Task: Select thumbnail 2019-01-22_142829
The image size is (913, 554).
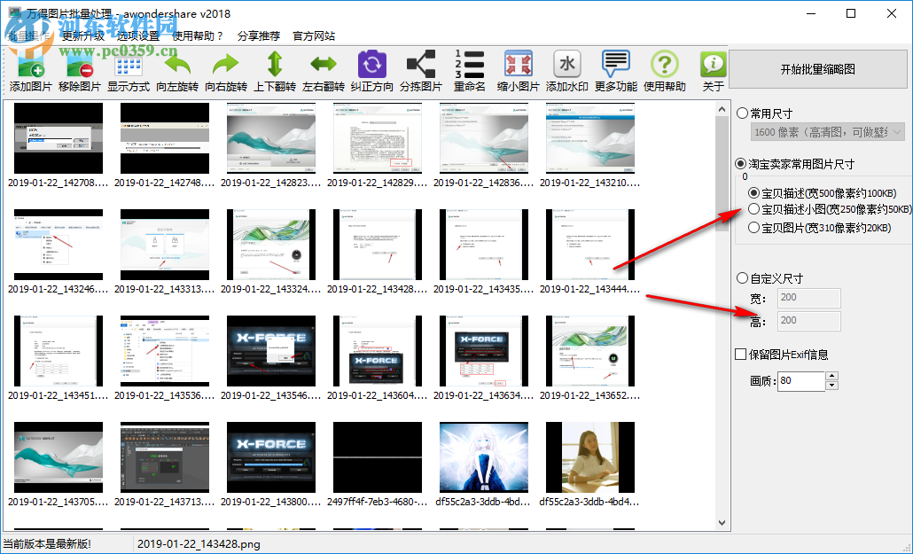Action: [378, 138]
